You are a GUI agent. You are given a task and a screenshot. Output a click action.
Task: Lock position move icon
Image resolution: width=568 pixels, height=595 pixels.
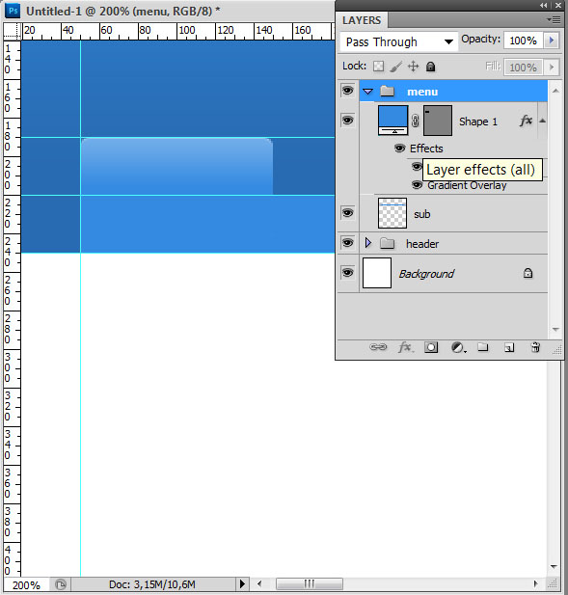pyautogui.click(x=413, y=67)
